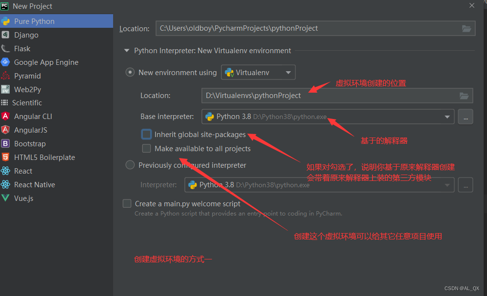Click the Pyramid list entry

57,76
